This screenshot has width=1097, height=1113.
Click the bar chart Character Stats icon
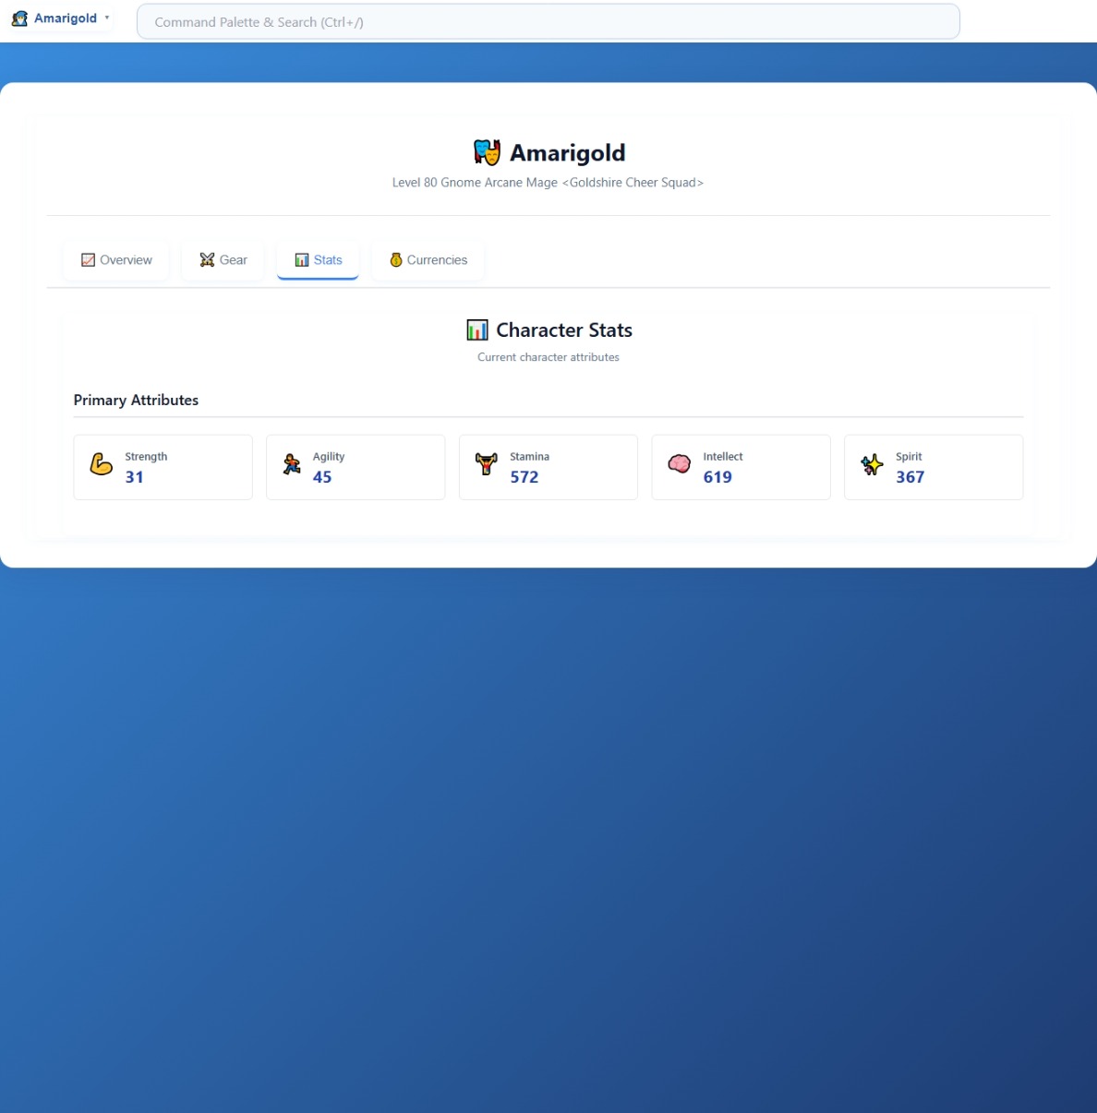pos(477,330)
